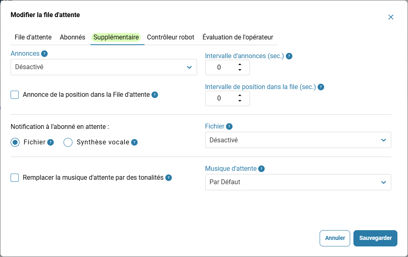Expand Musique d'attente Par Défaut dropdown
Screen dimensions: 408x257
[298, 182]
